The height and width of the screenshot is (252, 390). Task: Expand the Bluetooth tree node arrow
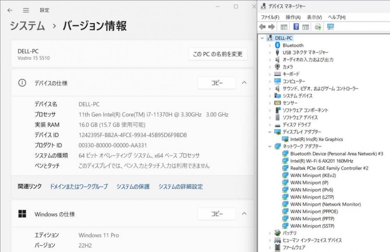[x=270, y=45]
